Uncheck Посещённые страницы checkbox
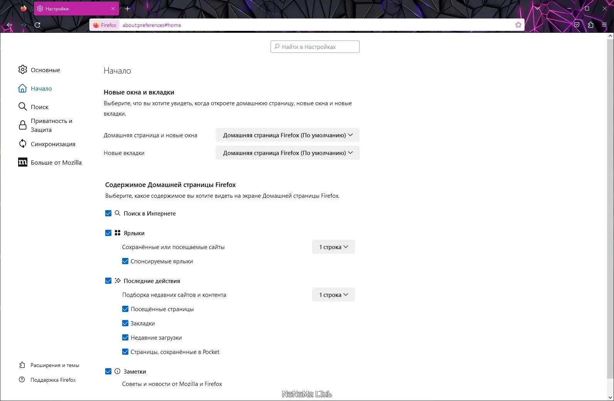This screenshot has width=614, height=401. point(125,309)
